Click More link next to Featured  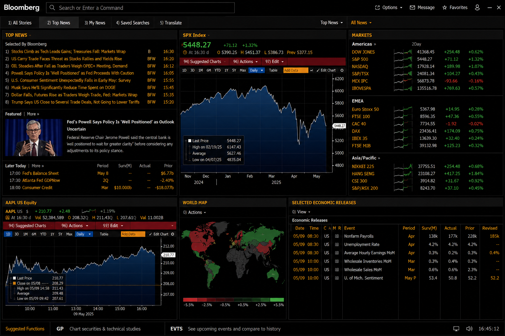(33, 114)
